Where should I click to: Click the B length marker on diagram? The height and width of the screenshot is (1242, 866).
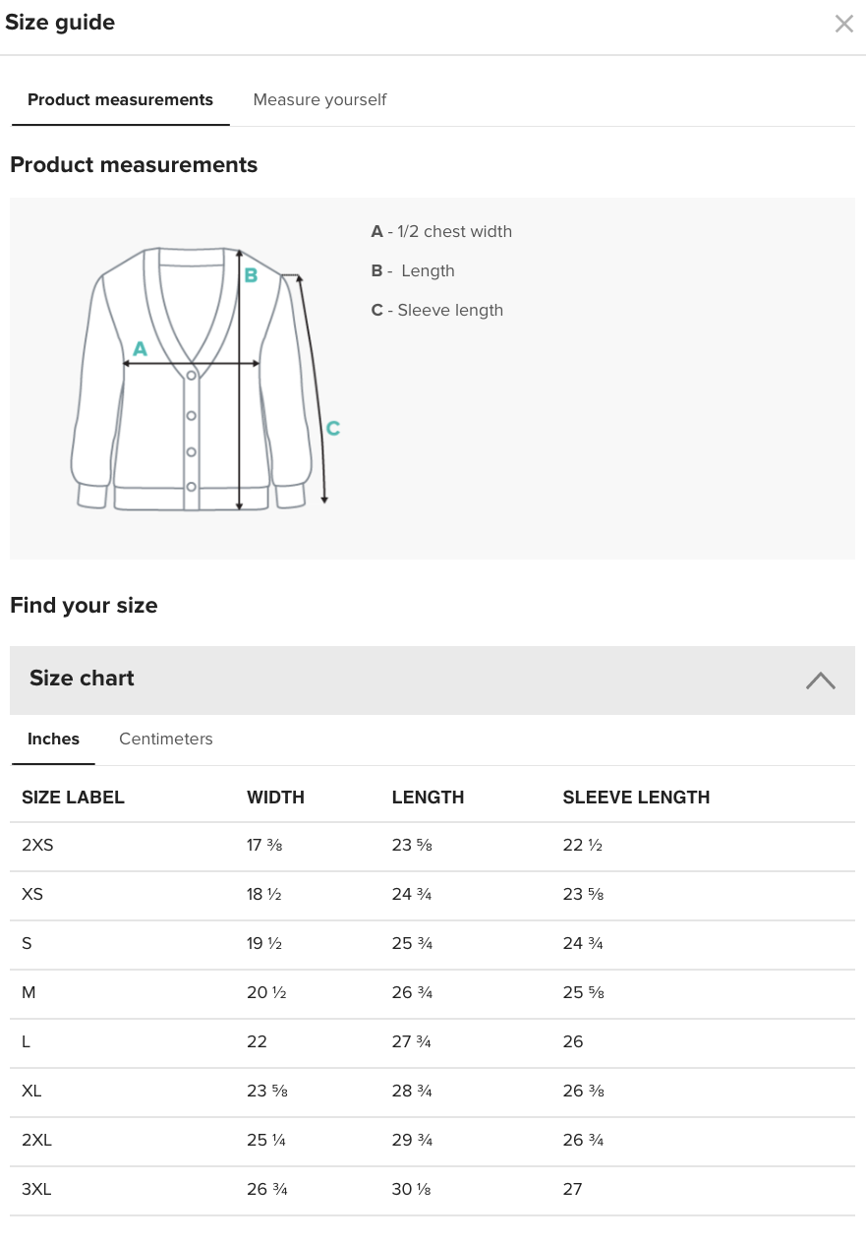(251, 275)
